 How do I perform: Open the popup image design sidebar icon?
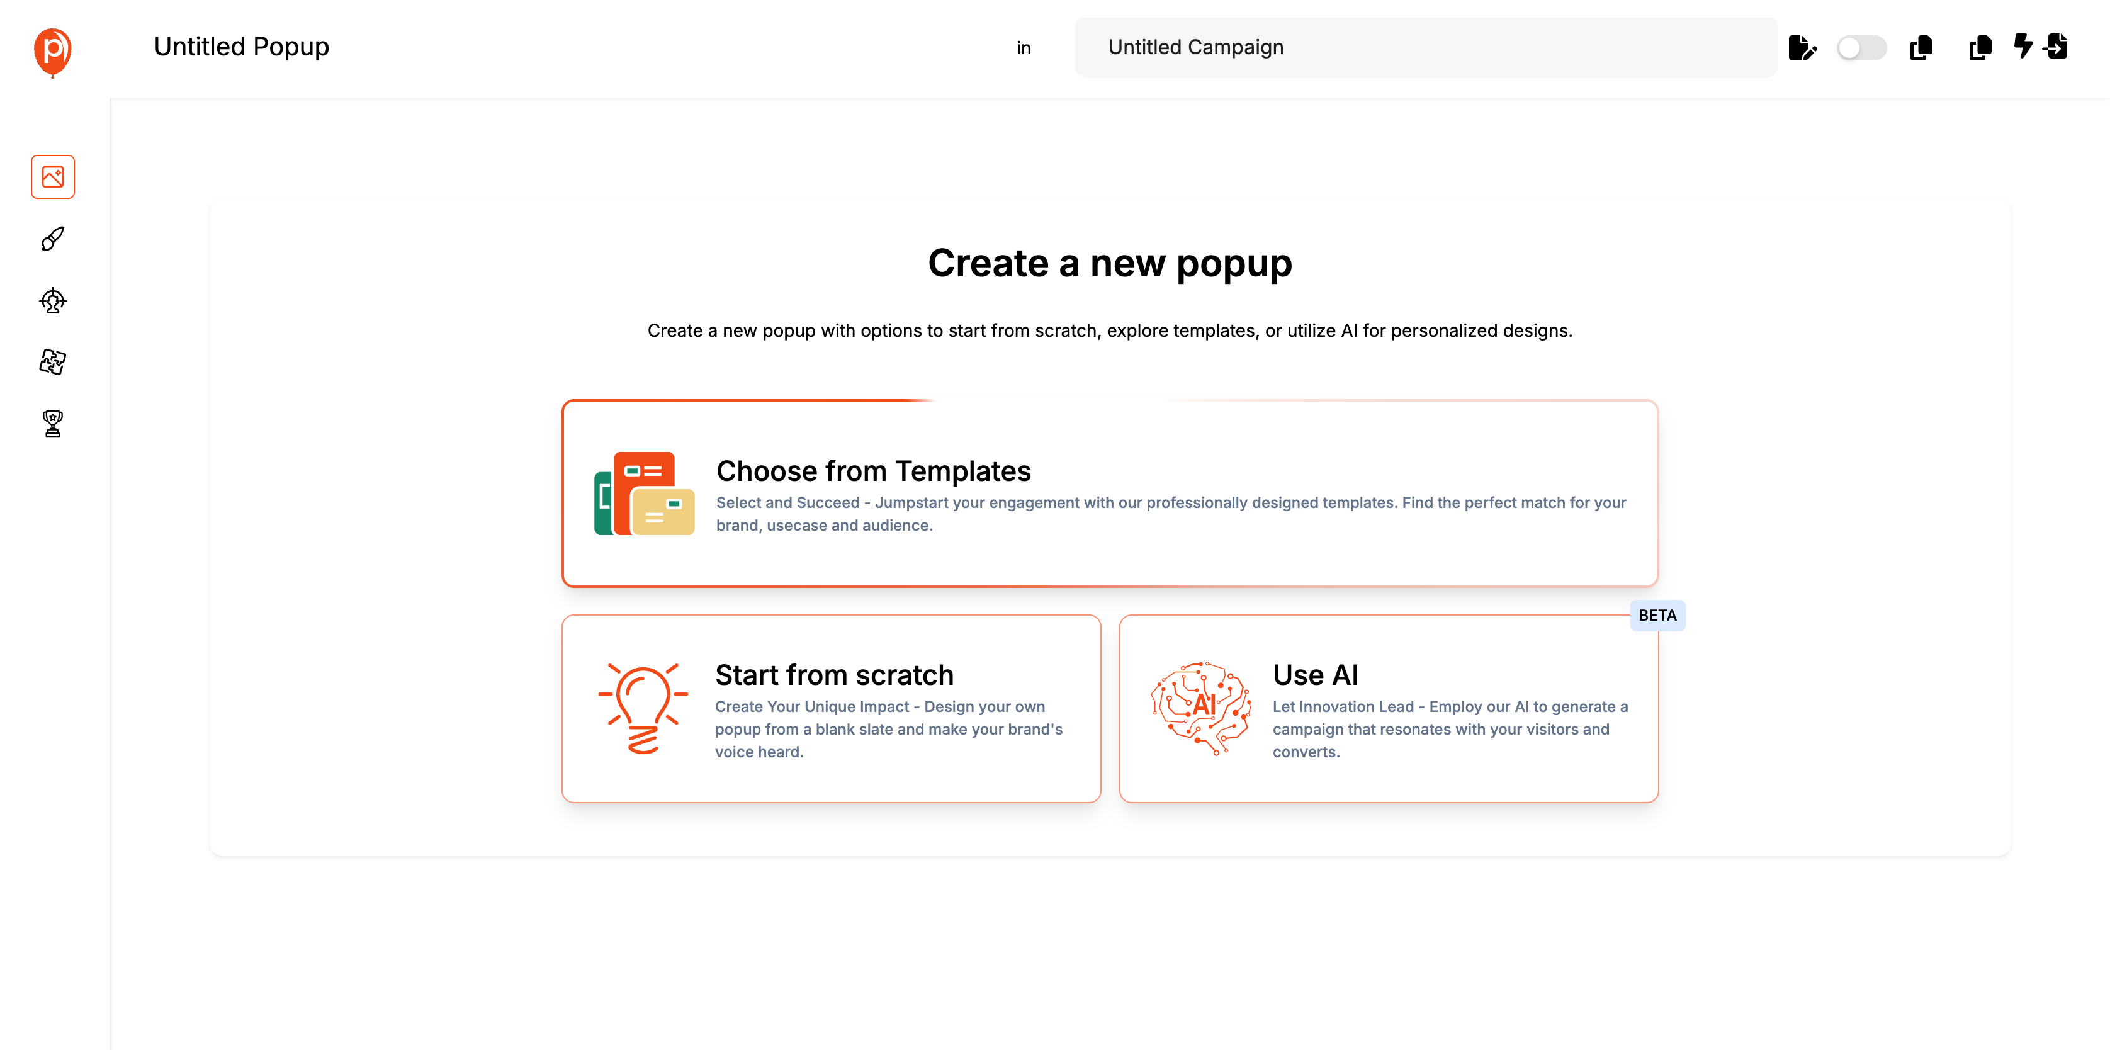pos(52,177)
